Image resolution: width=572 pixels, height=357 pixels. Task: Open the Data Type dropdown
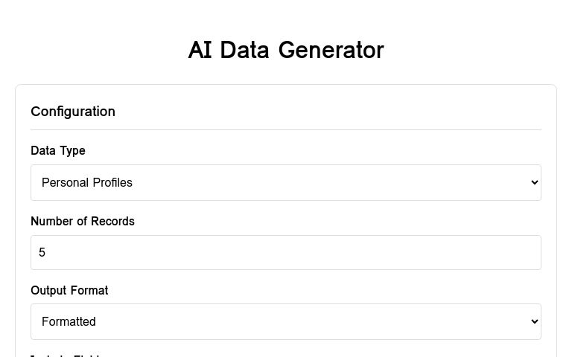click(x=286, y=182)
